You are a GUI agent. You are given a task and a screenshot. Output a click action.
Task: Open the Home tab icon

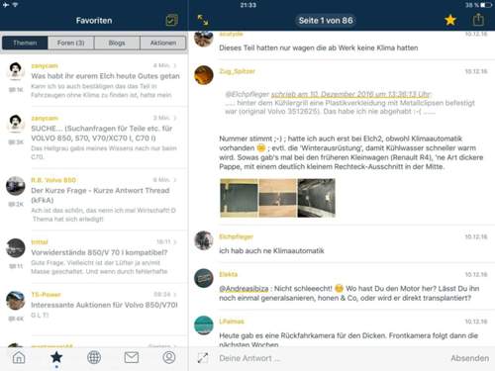[19, 357]
